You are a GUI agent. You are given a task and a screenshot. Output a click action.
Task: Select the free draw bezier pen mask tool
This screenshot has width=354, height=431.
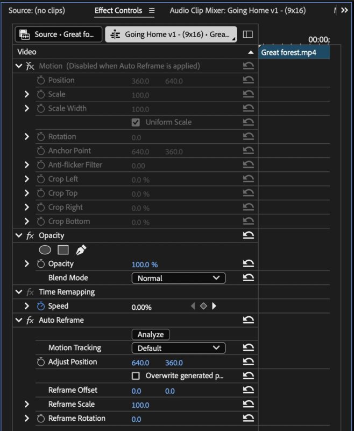81,250
